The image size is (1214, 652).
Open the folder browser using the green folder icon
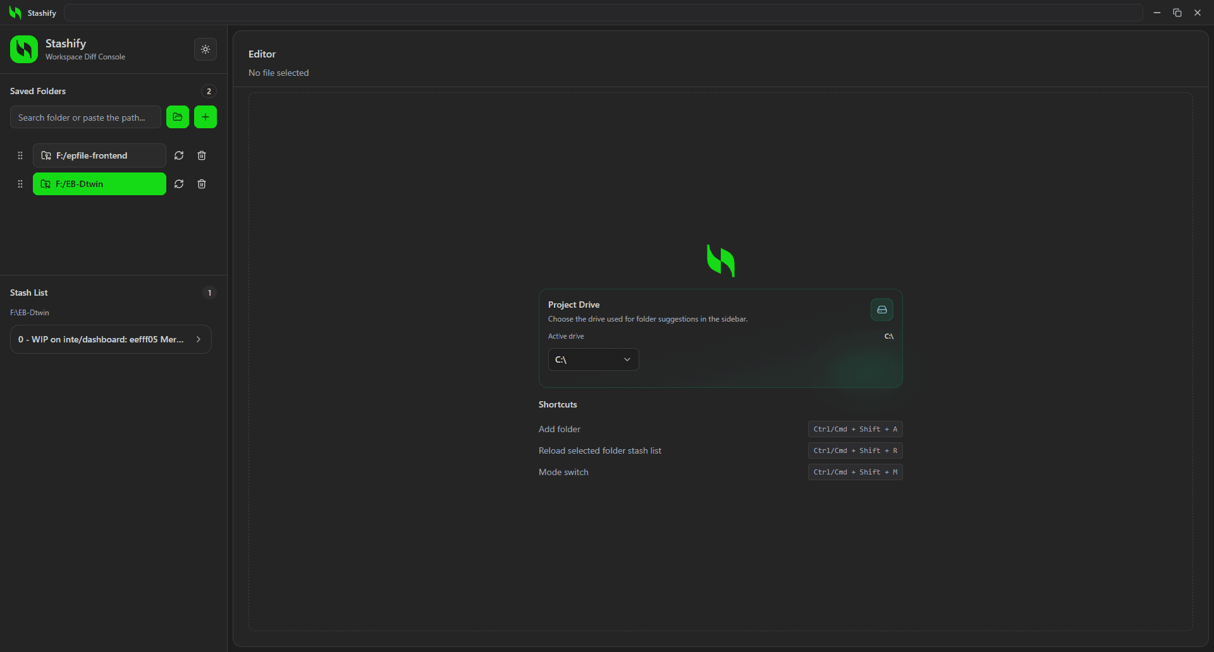click(177, 117)
